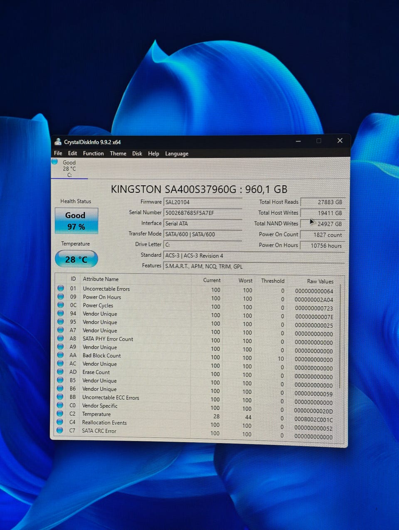Click the Standard field ACS-3

(254, 256)
